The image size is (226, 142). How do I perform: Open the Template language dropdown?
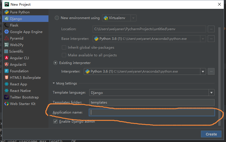point(211,93)
